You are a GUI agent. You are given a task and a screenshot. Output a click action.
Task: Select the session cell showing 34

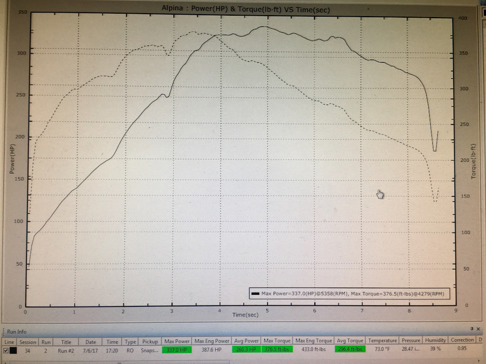click(x=27, y=351)
